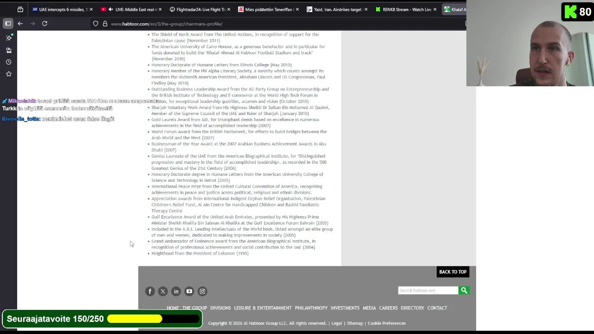The height and width of the screenshot is (334, 594).
Task: Switch to RENK8 Stream Watch Live tab
Action: point(405,9)
